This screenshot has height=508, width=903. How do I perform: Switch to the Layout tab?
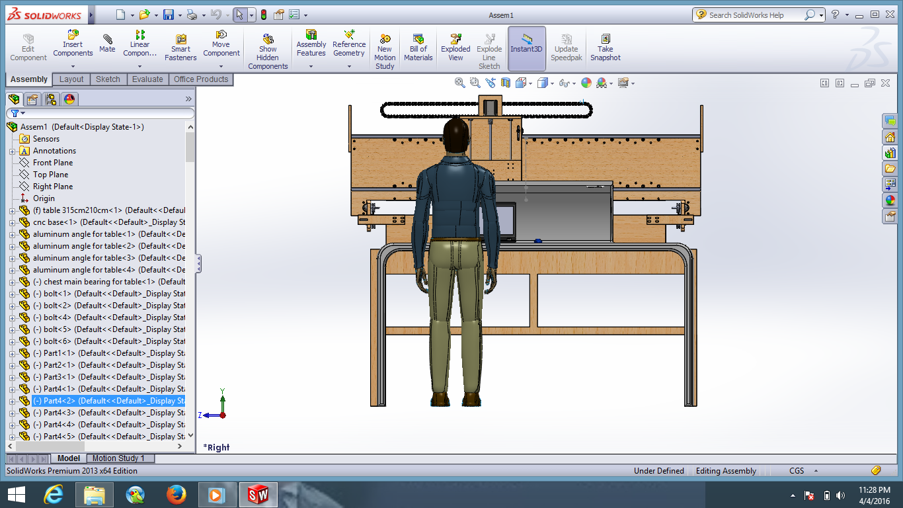(x=71, y=79)
